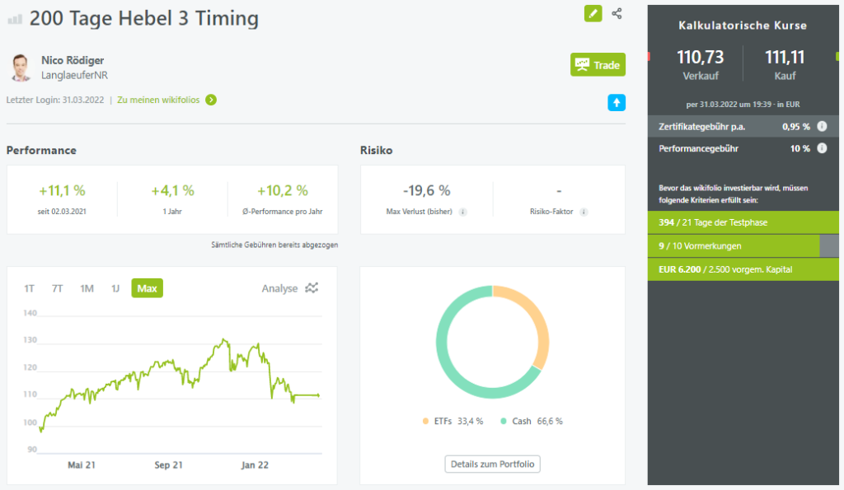The image size is (844, 490).
Task: Click the Letzter Login date text
Action: coord(55,100)
